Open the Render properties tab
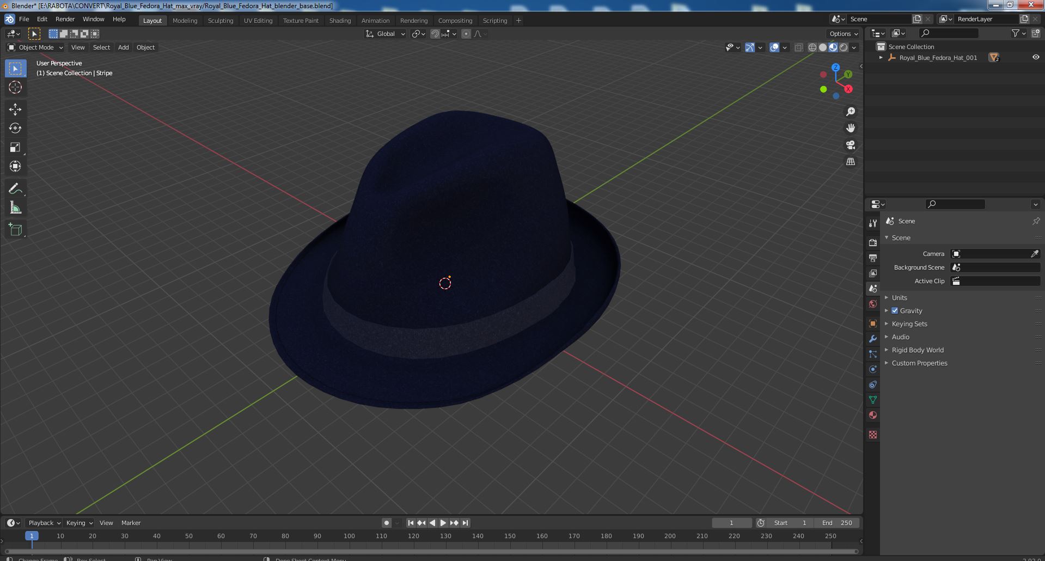This screenshot has width=1045, height=561. [x=873, y=242]
